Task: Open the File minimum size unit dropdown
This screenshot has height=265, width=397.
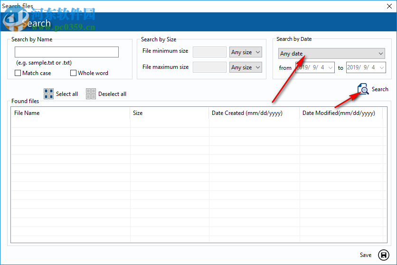Action: (246, 52)
